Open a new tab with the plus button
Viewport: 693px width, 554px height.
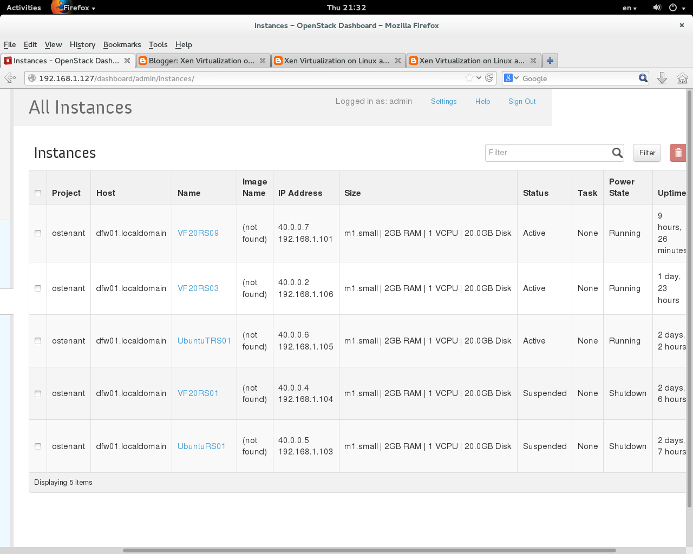pyautogui.click(x=550, y=61)
